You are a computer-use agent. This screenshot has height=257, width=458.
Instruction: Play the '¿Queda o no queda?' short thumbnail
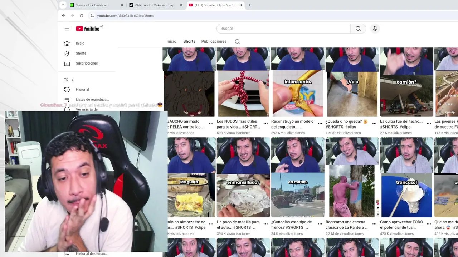coord(352,82)
